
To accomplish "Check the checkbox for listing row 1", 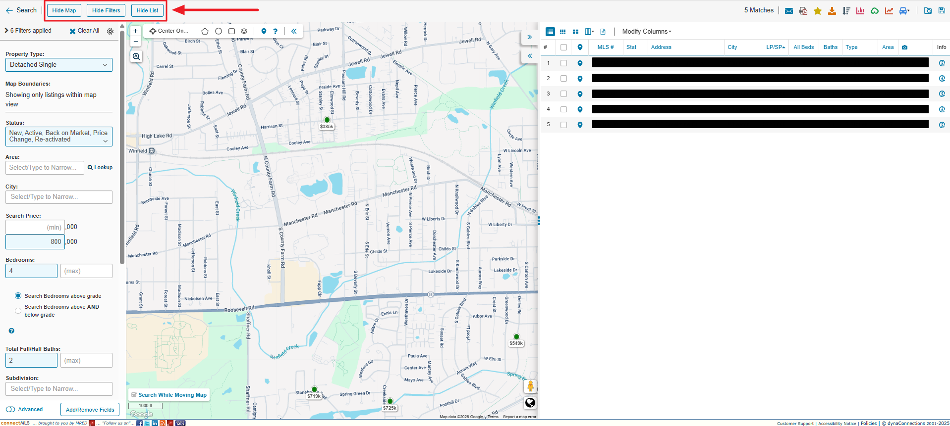I will pyautogui.click(x=563, y=63).
